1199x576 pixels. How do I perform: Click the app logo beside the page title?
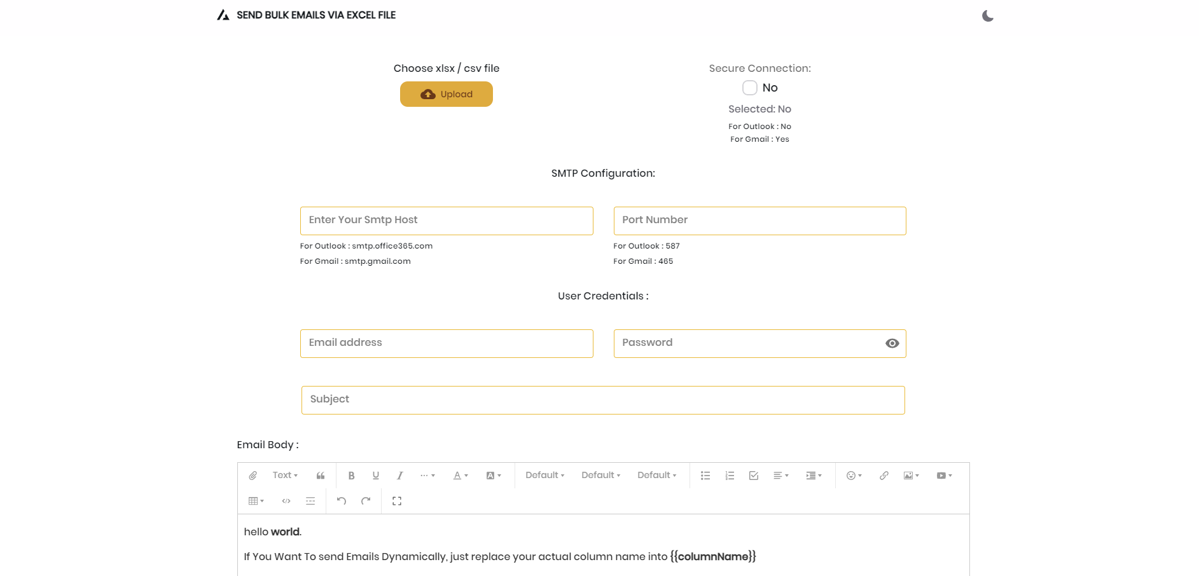[223, 15]
